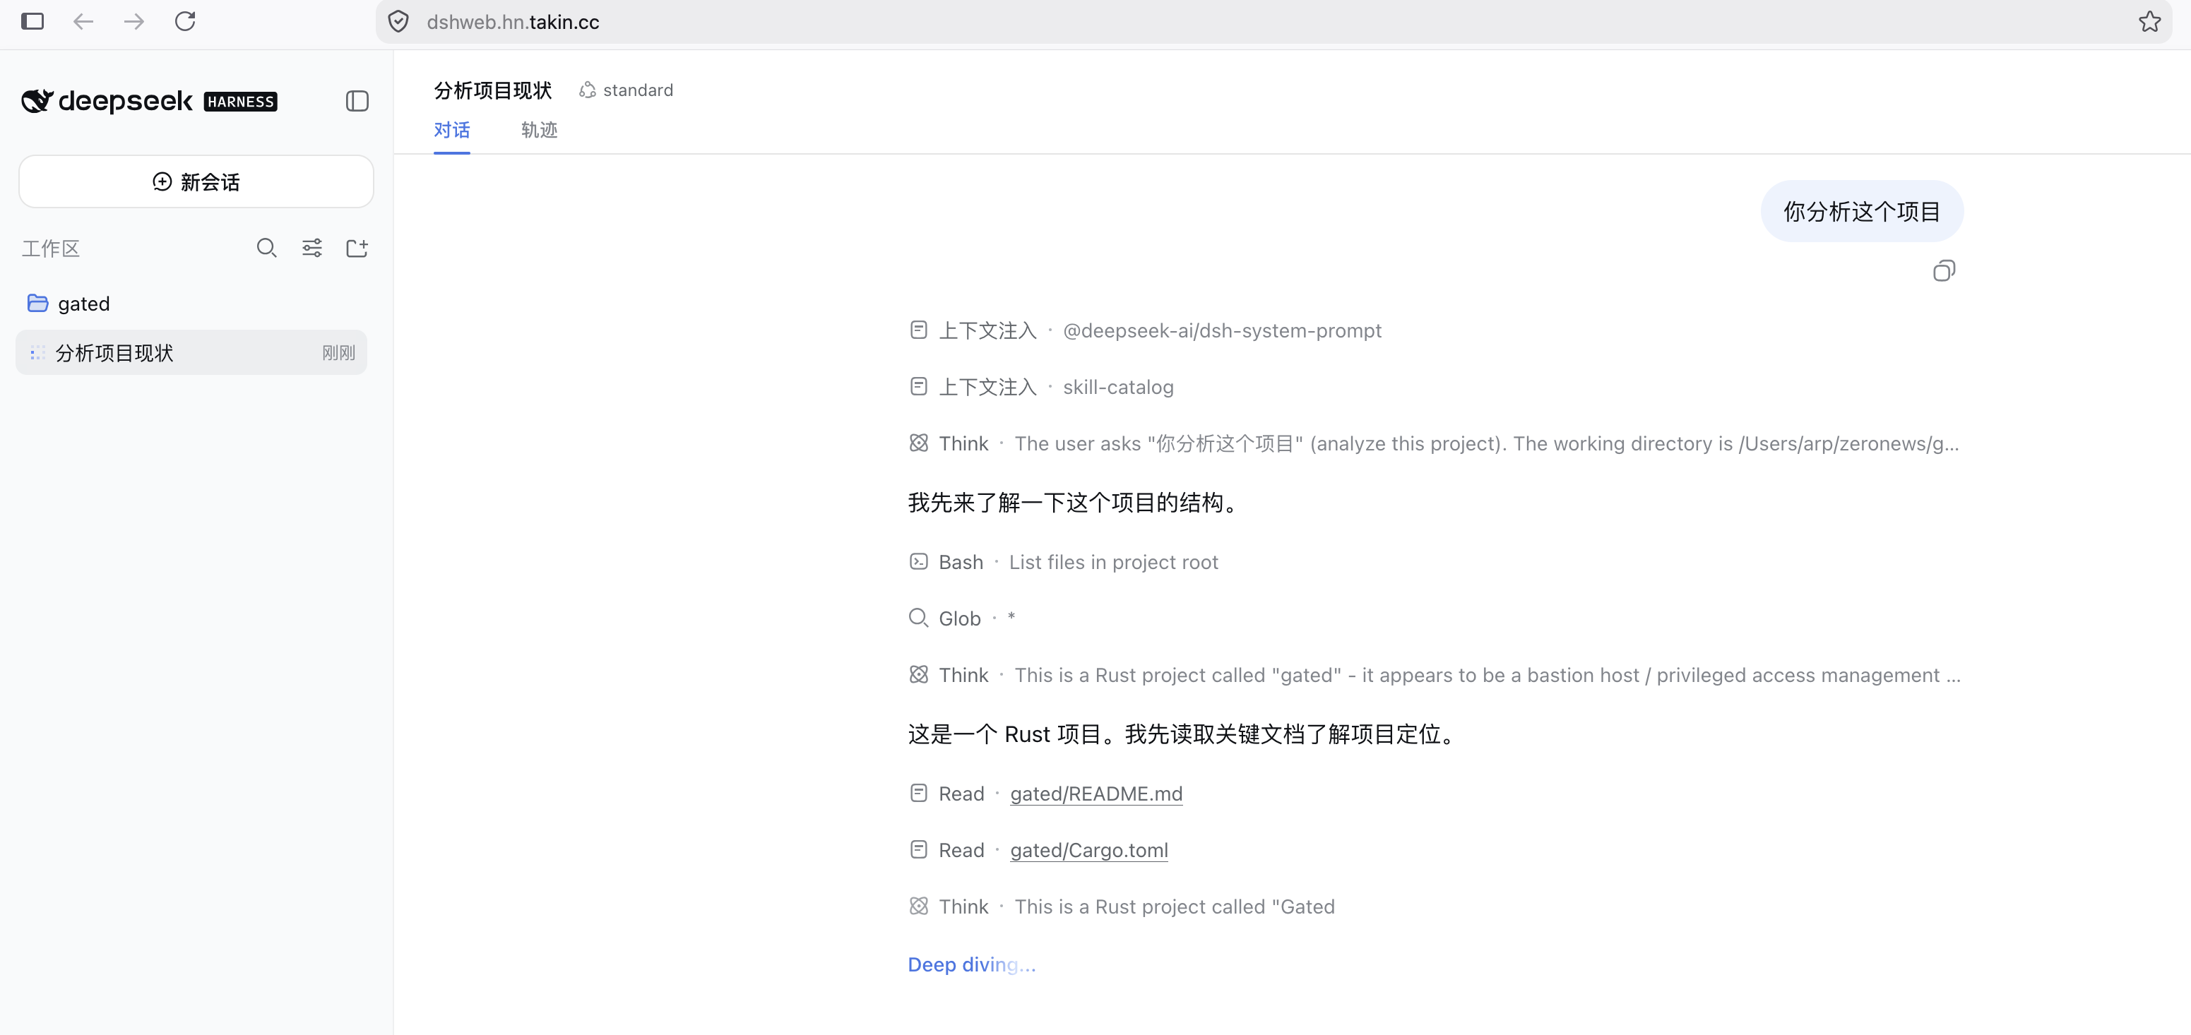Viewport: 2191px width, 1035px height.
Task: Select the 分析项目现状 session in sidebar
Action: (x=191, y=352)
